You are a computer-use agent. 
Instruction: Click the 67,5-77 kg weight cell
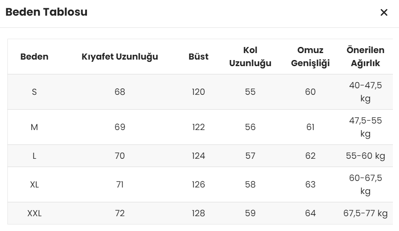[x=366, y=213]
